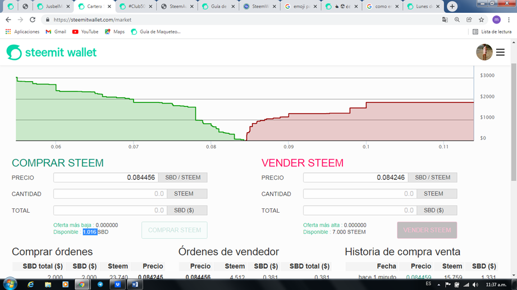The width and height of the screenshot is (517, 290).
Task: Open Word from the taskbar
Action: tap(135, 284)
